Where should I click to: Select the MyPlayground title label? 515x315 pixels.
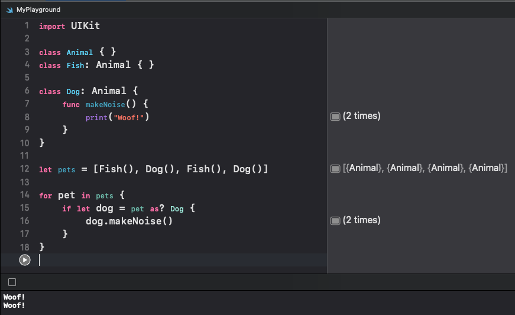pos(38,10)
